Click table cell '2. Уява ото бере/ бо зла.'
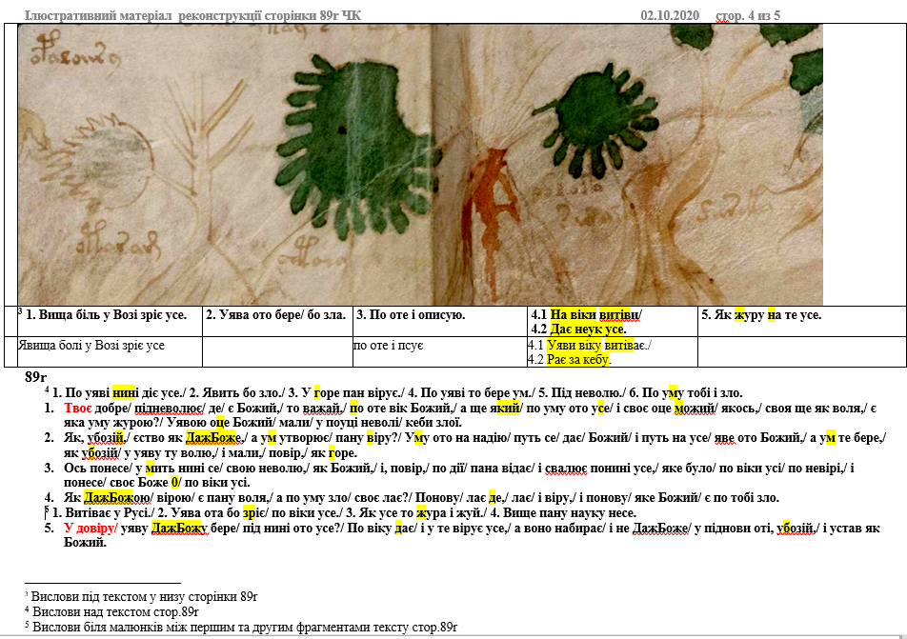907x639 pixels. pyautogui.click(x=277, y=321)
